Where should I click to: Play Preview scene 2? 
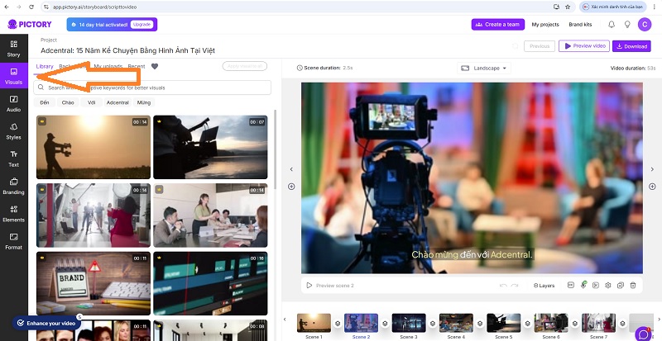pos(330,286)
